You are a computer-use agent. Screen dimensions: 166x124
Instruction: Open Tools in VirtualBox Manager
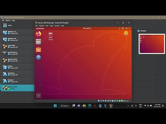[x=18, y=25]
